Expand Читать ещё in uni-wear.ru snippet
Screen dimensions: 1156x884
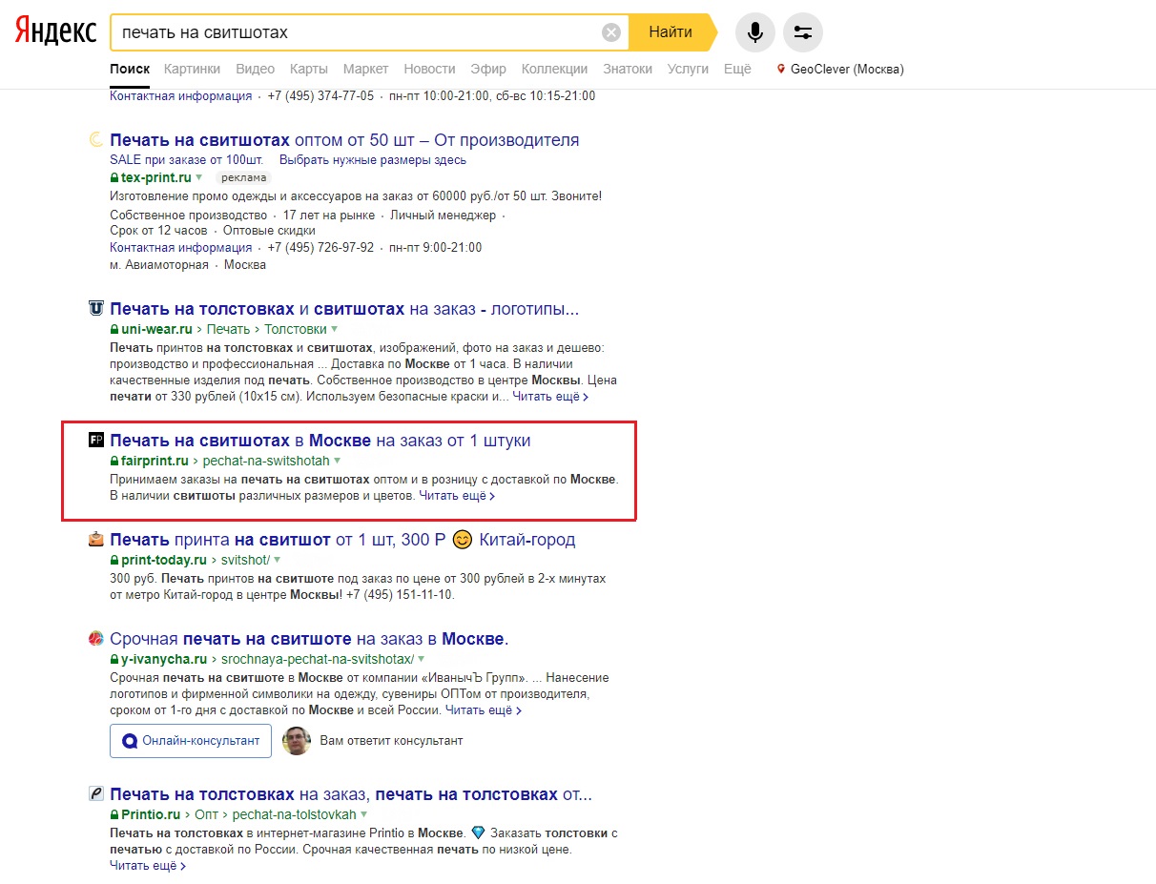[x=550, y=397]
